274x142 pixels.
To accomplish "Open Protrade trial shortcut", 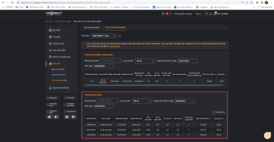I will tap(53, 105).
